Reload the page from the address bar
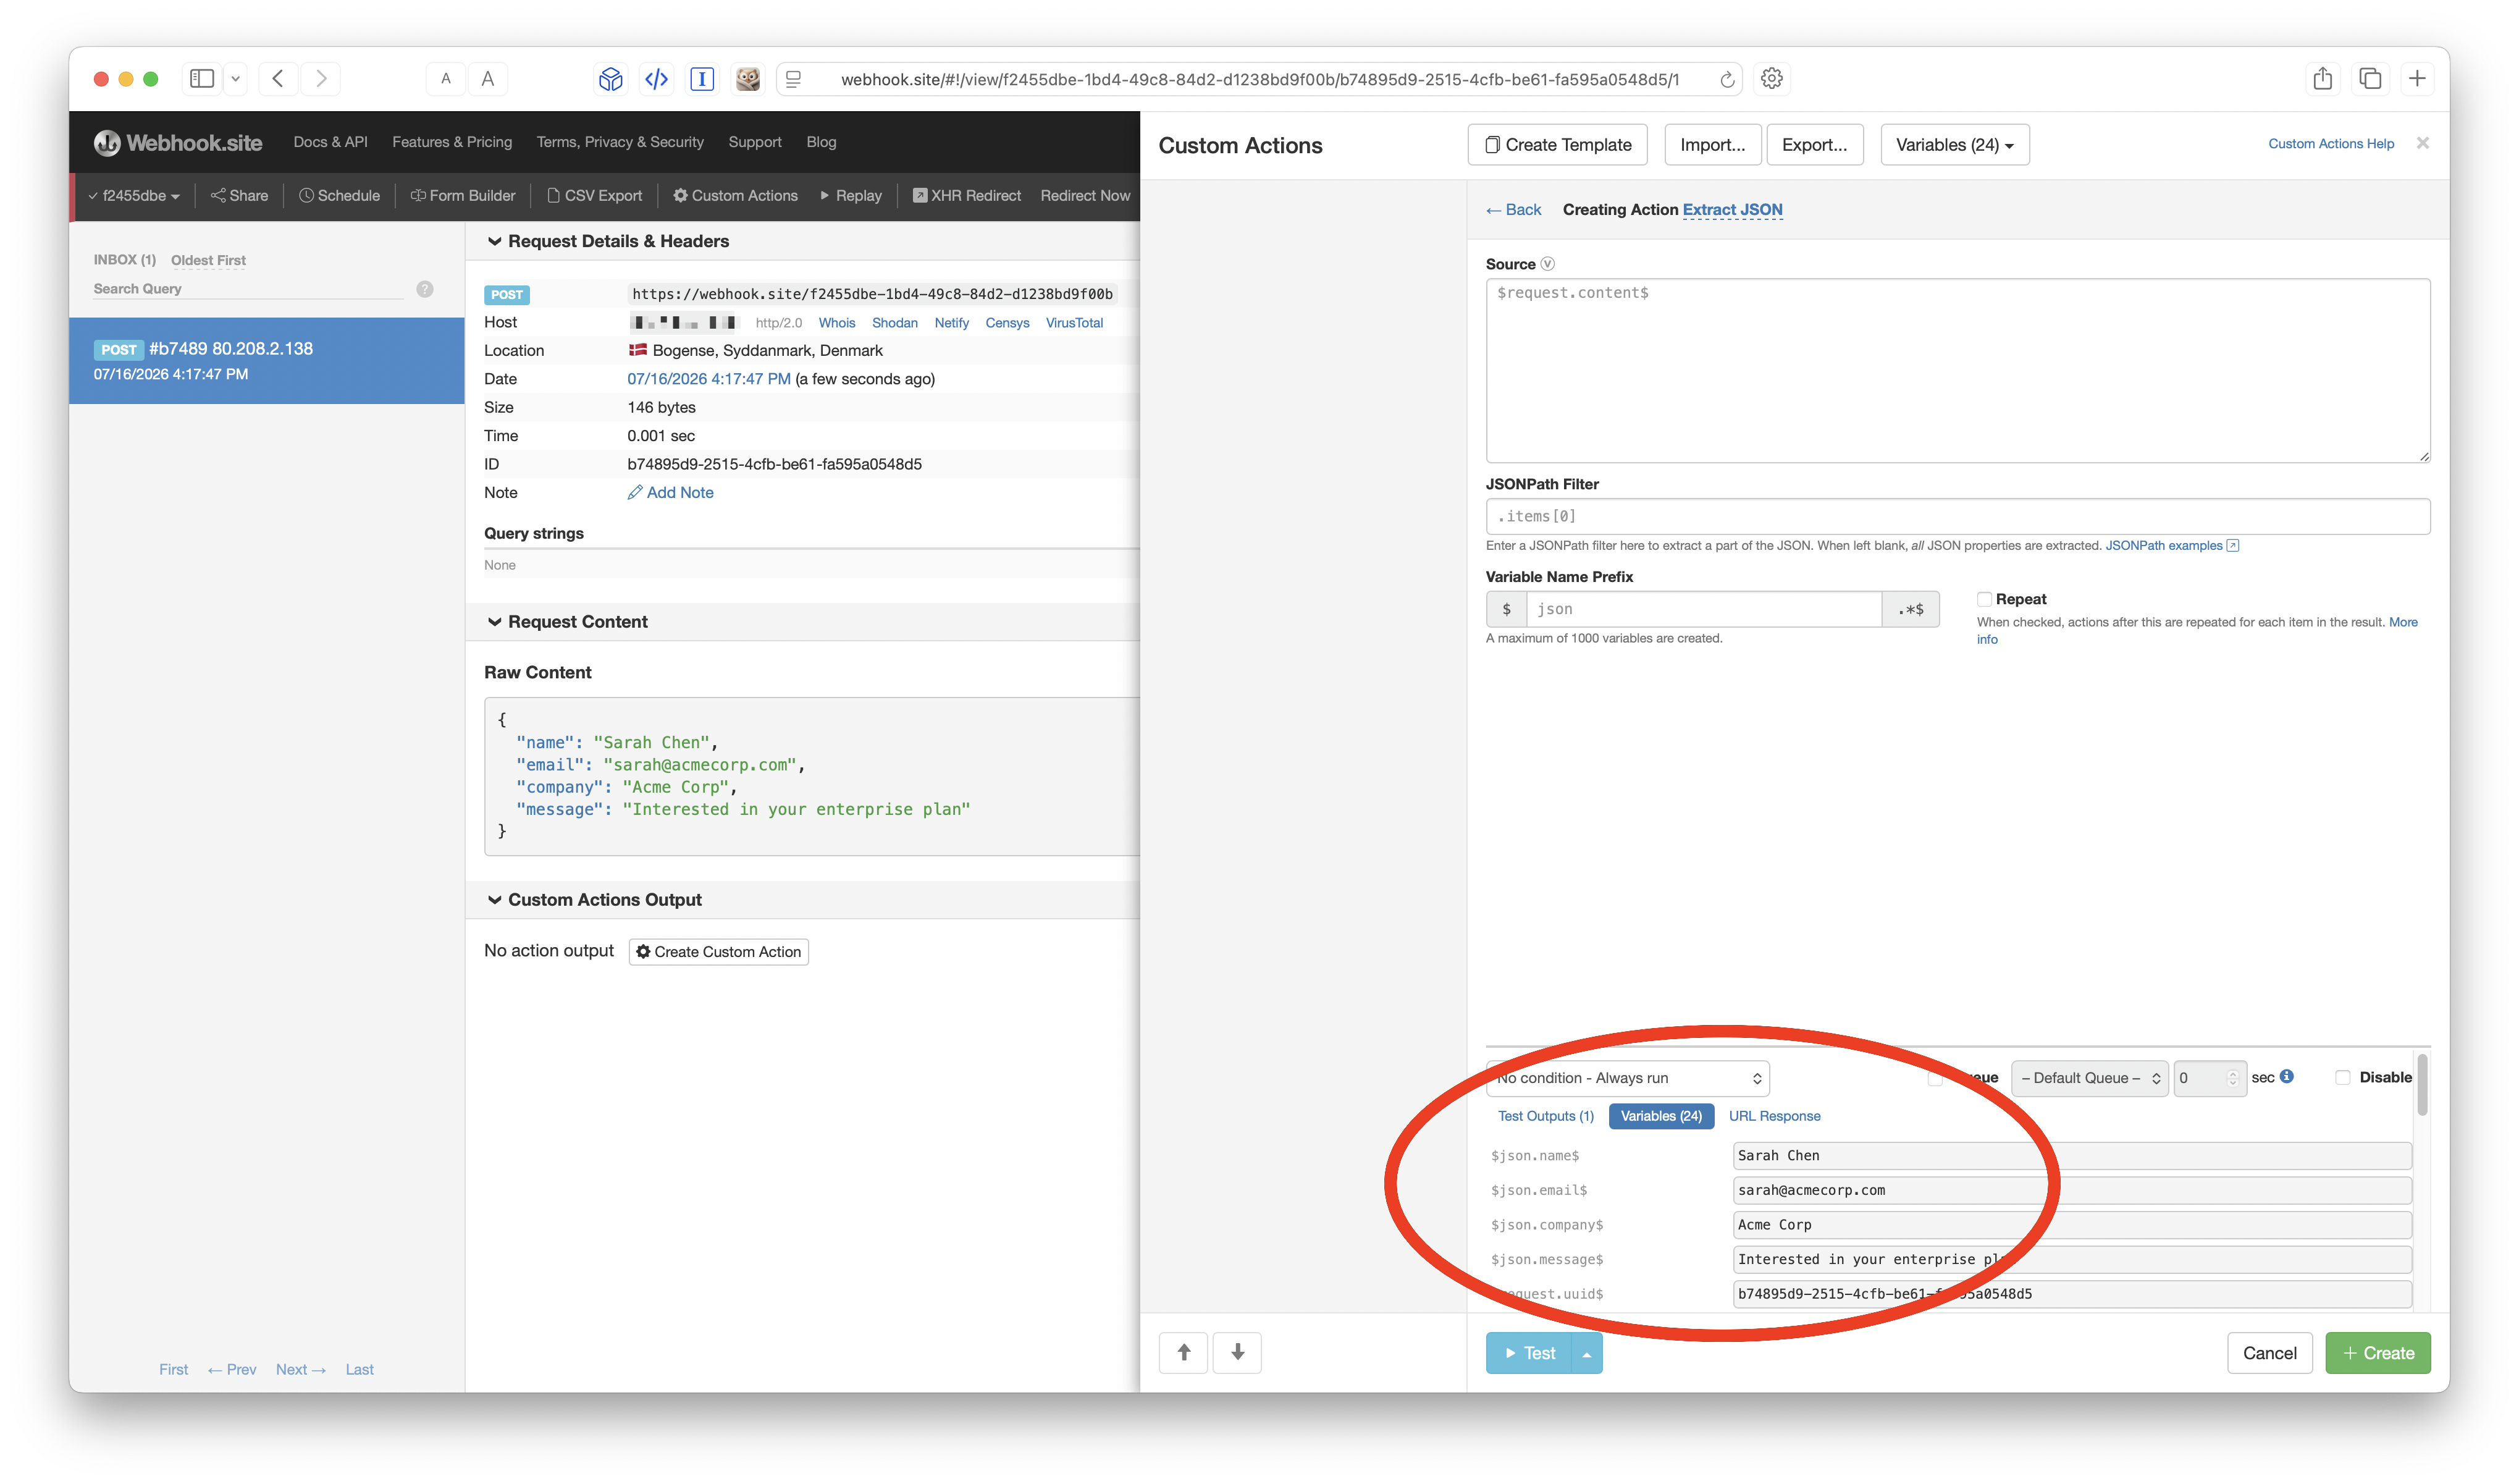This screenshot has height=1484, width=2519. (1727, 79)
